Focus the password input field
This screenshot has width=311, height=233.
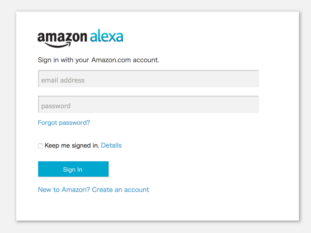point(148,104)
